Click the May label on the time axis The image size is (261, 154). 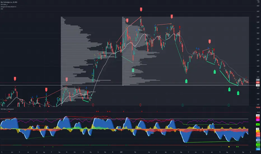181,152
